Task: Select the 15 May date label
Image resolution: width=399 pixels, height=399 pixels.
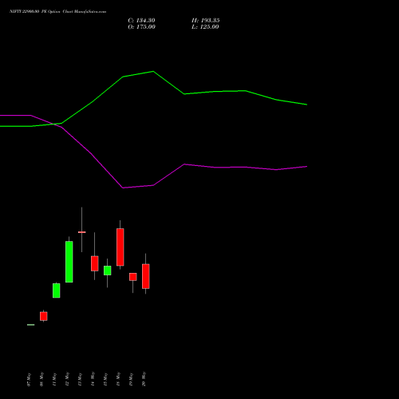Action: point(105,379)
